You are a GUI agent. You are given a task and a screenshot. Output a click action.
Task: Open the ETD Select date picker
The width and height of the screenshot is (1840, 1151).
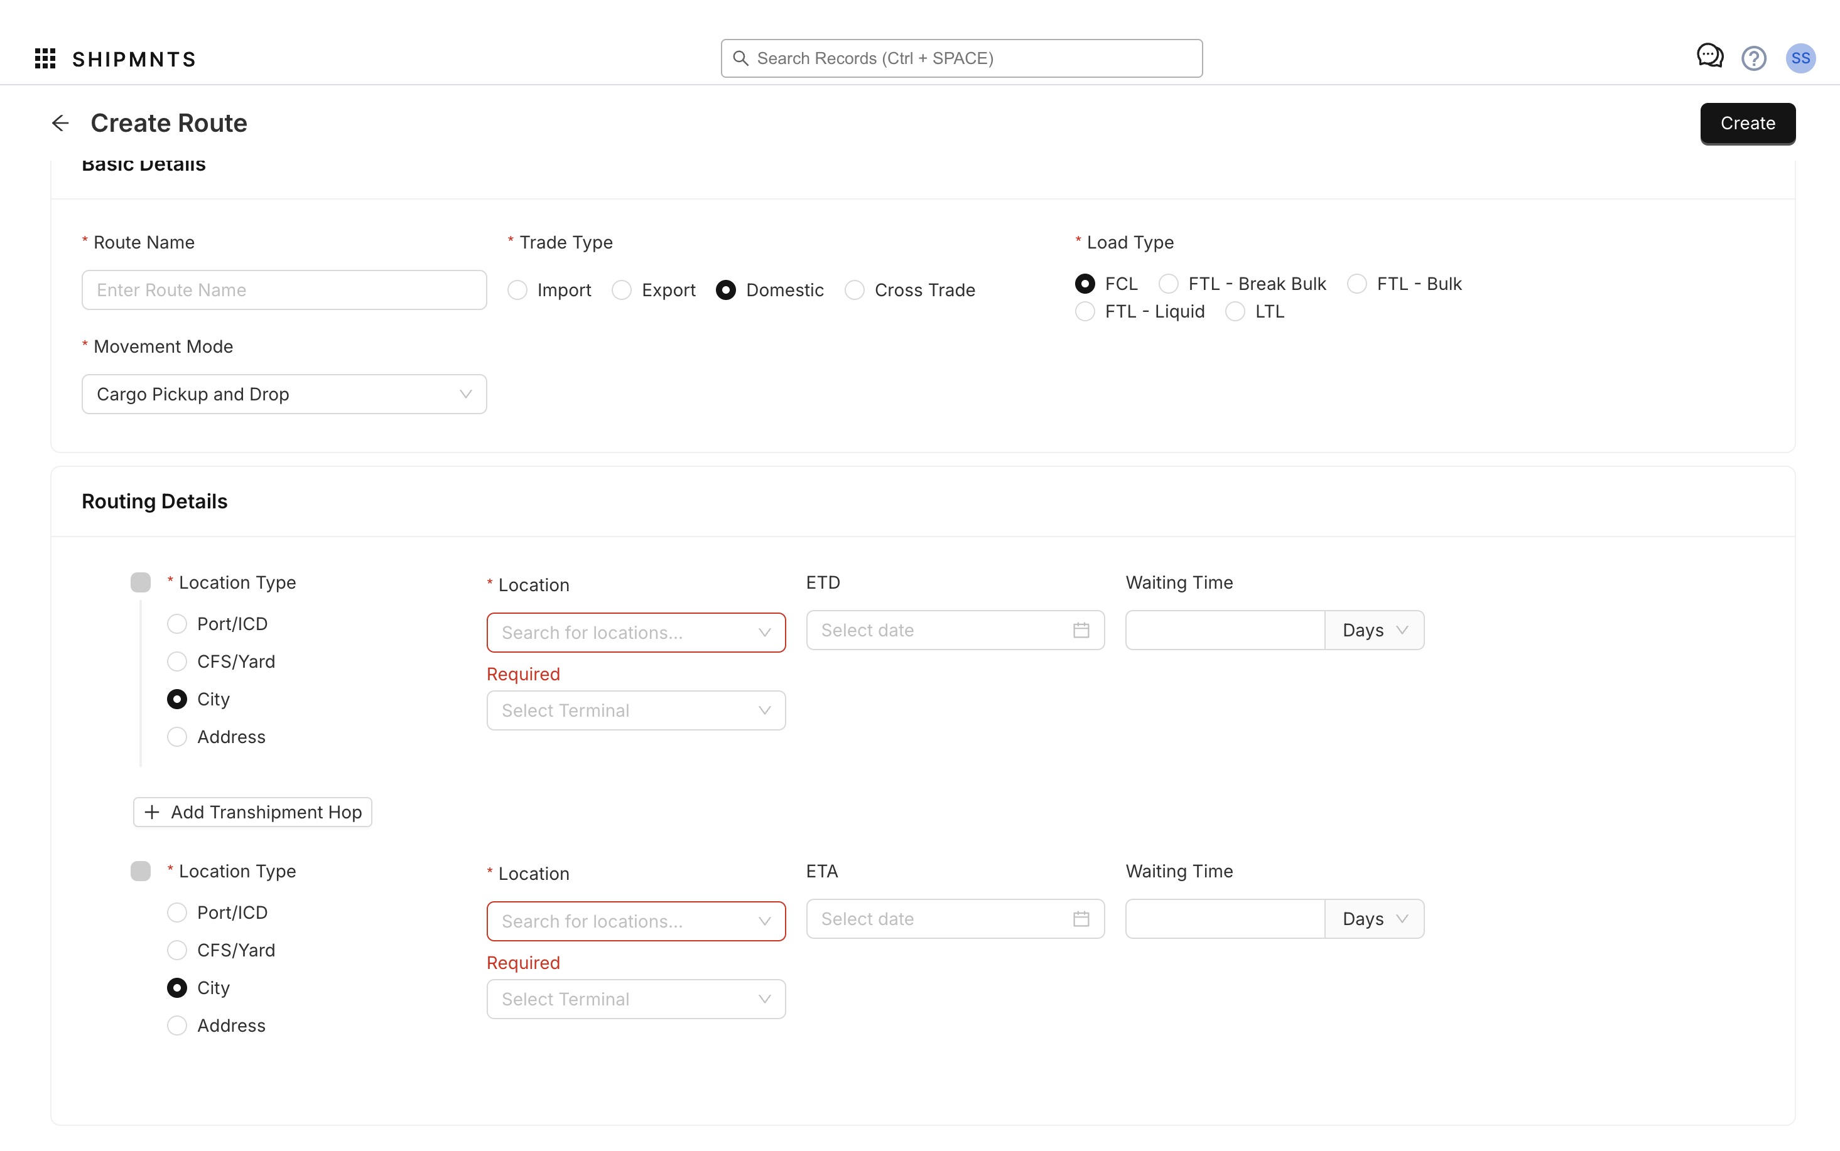pyautogui.click(x=955, y=630)
